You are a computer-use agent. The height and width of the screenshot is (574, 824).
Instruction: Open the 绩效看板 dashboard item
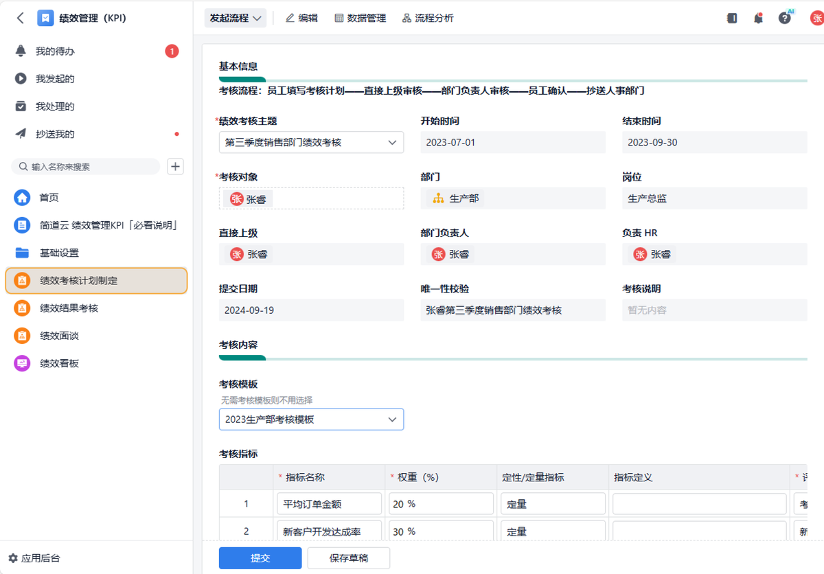[59, 363]
